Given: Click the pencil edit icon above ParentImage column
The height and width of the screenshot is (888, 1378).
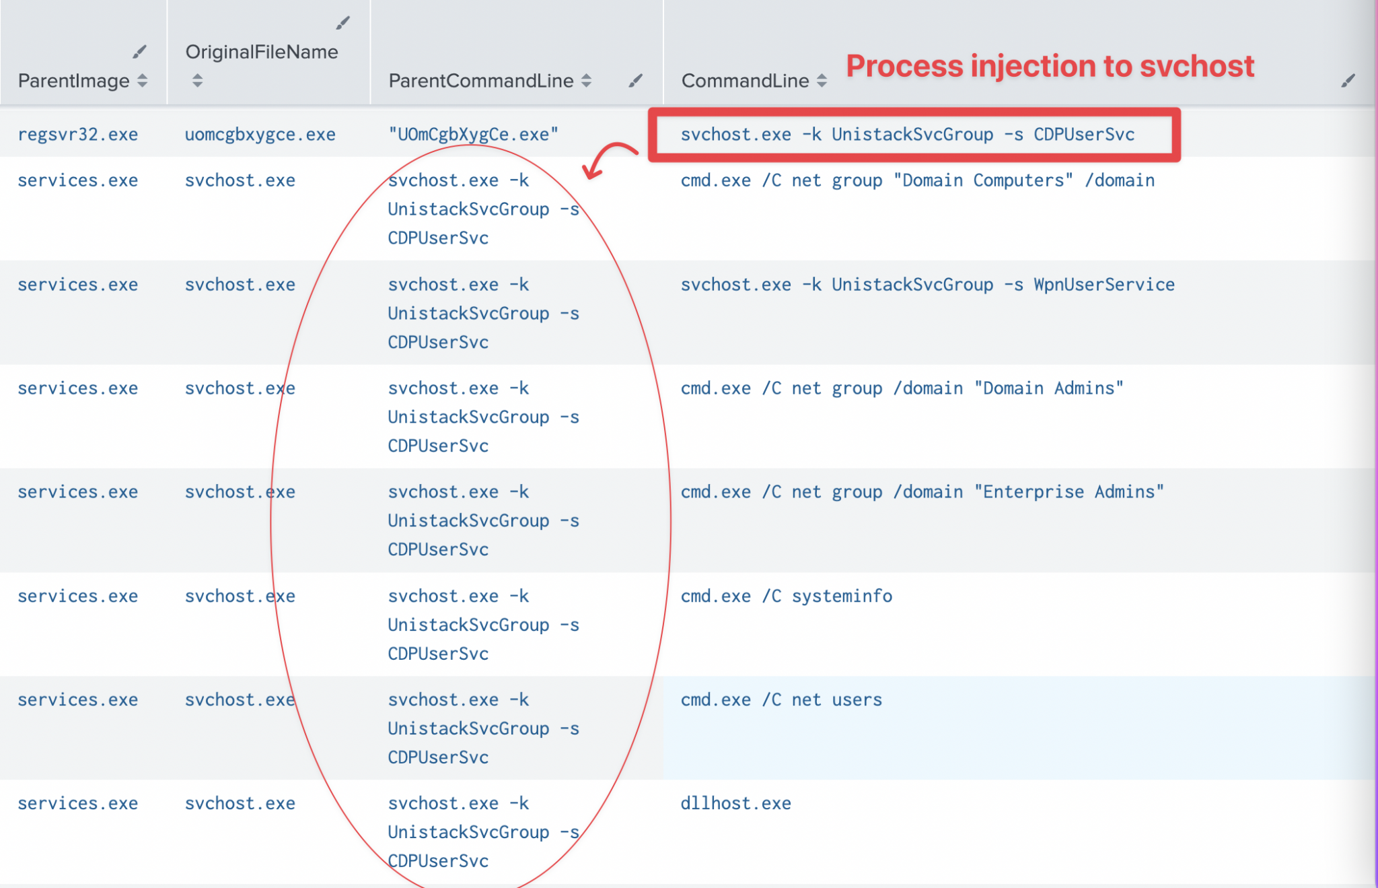Looking at the screenshot, I should pyautogui.click(x=141, y=51).
